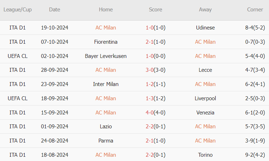Click the Venezia team name
Viewport: 269px width, 161px height.
point(205,113)
